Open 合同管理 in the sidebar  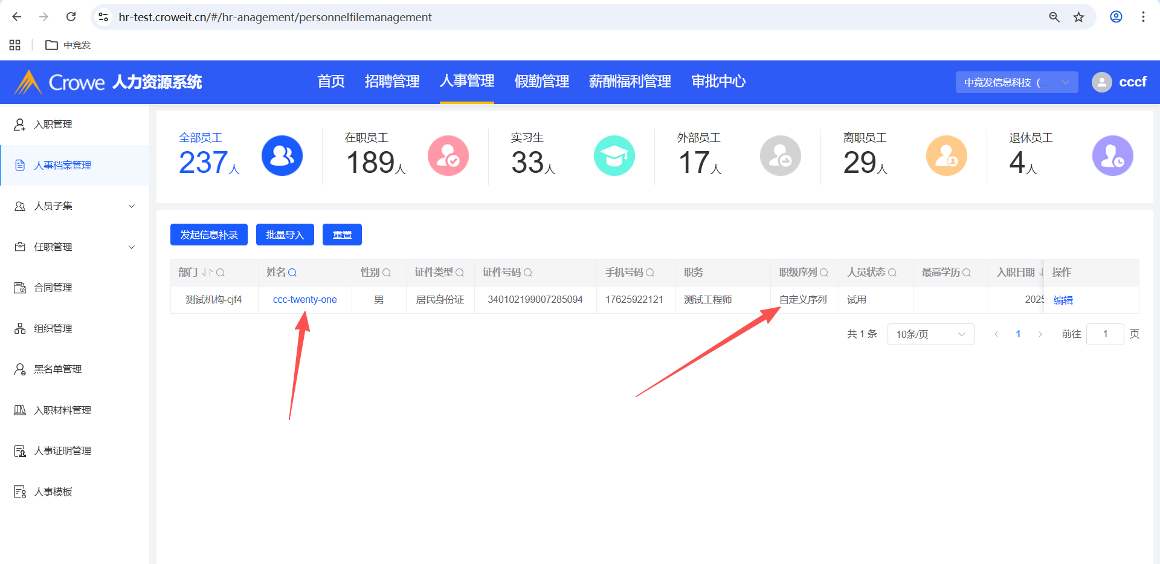click(53, 288)
